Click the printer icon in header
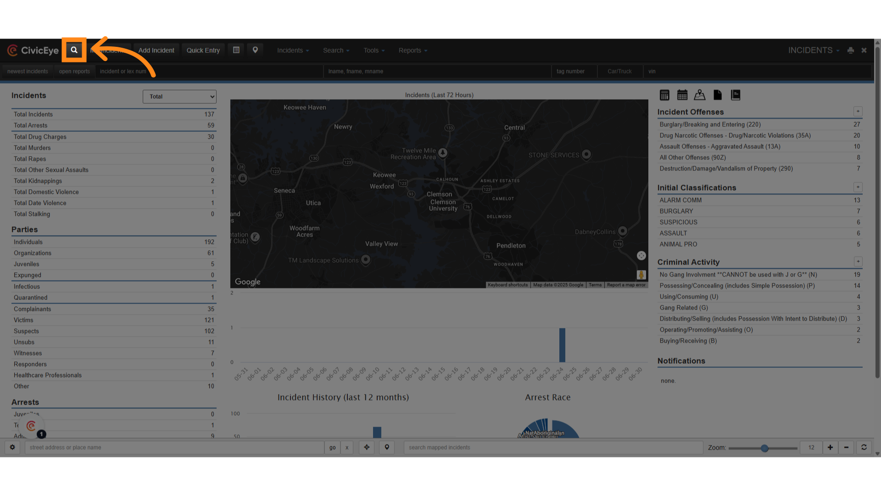Viewport: 881px width, 496px height. (851, 51)
